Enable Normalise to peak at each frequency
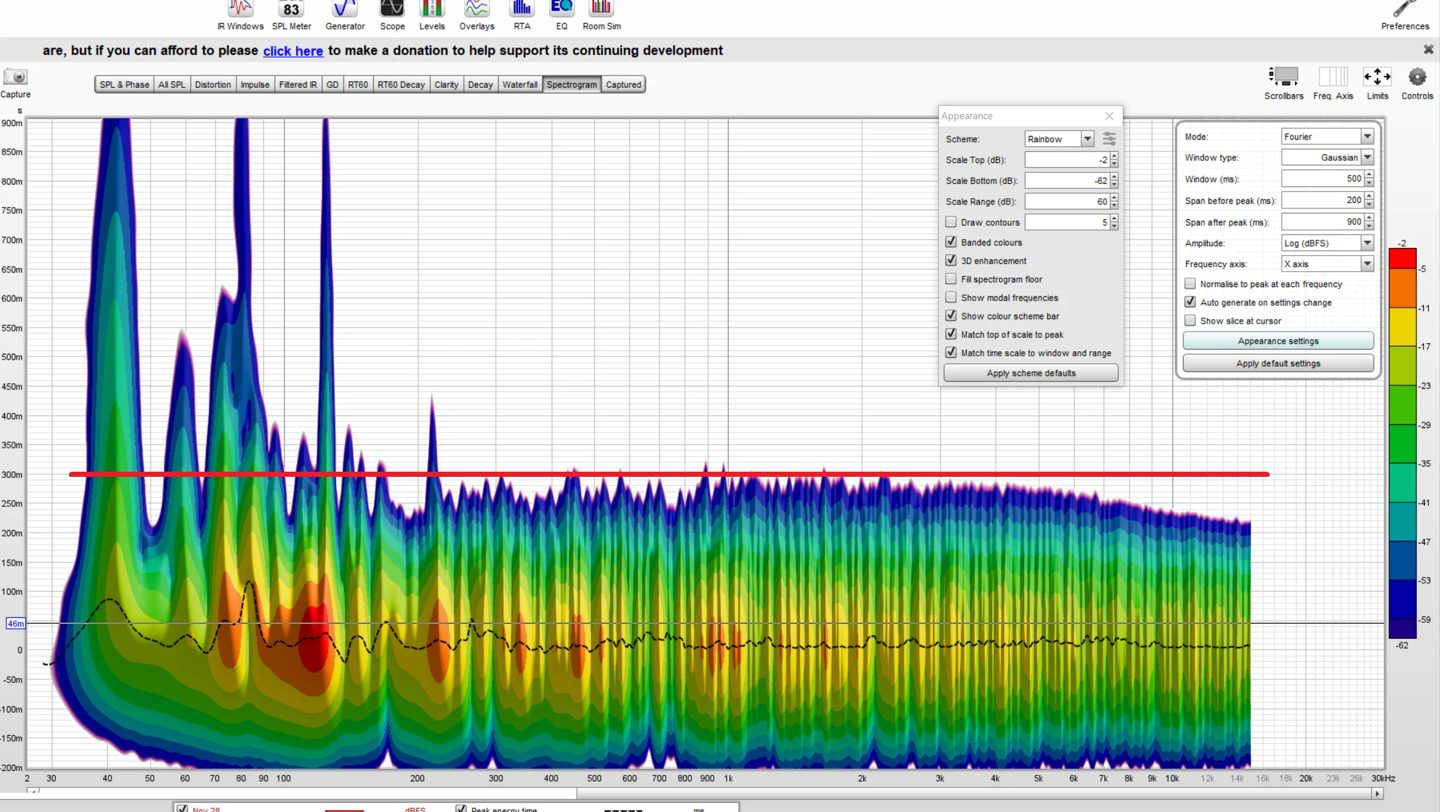Screen dimensions: 1440x812 [x=1190, y=283]
